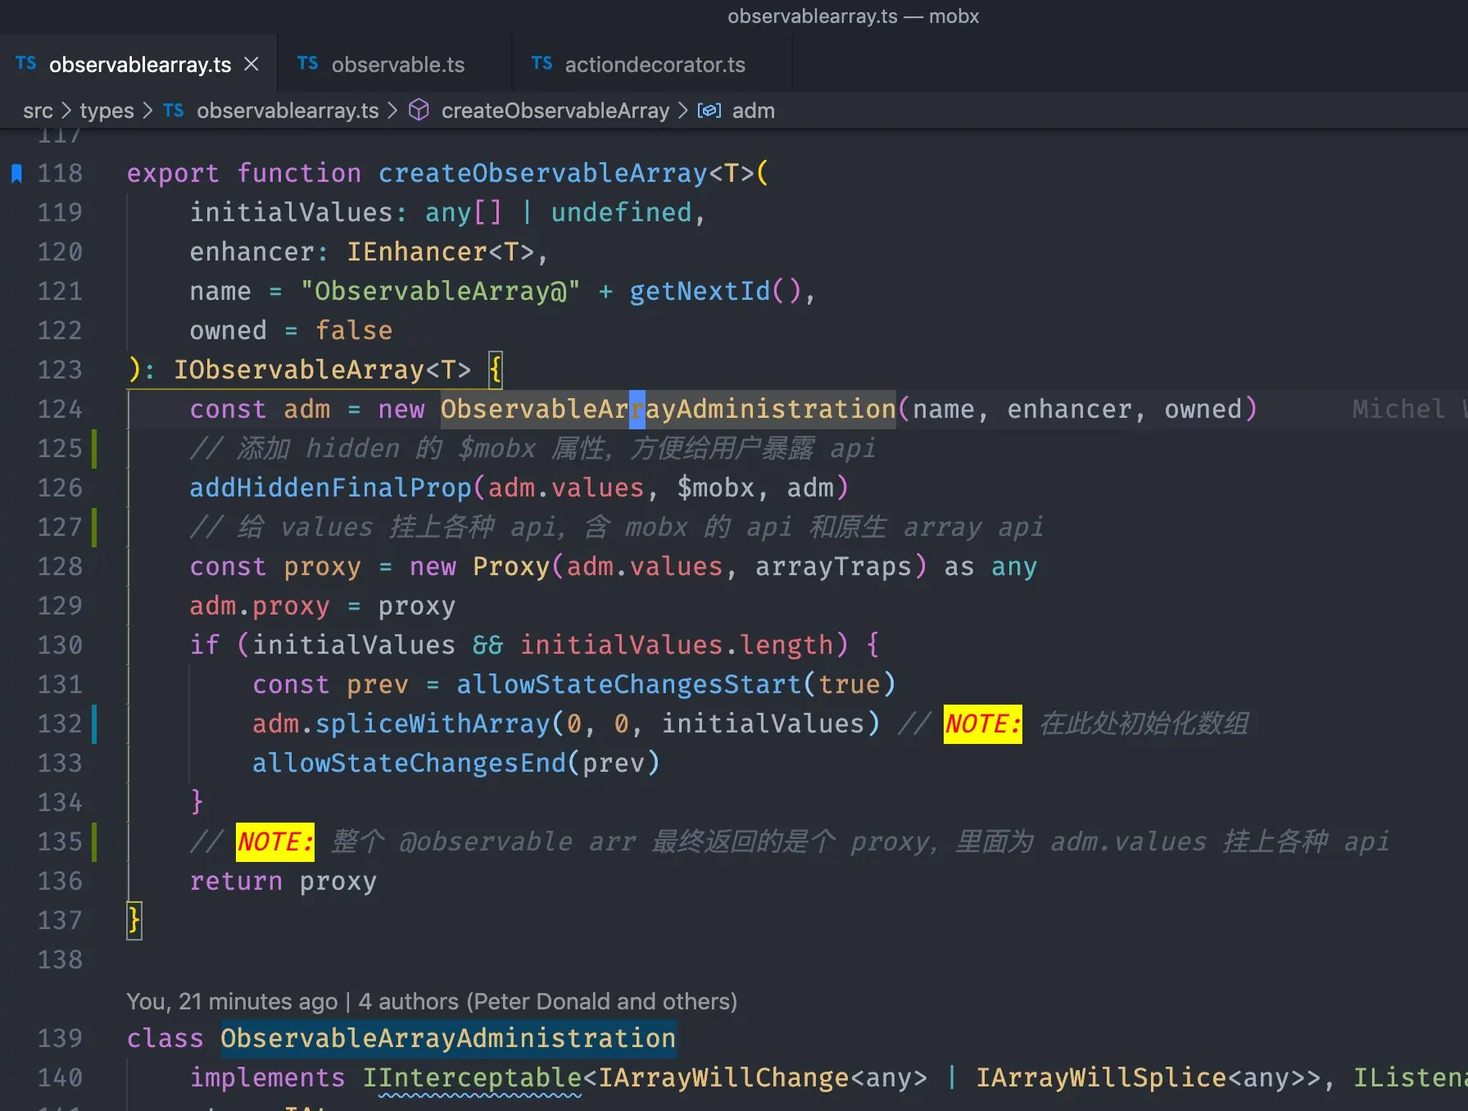Click allowStateChangesStart on line 131

click(628, 684)
